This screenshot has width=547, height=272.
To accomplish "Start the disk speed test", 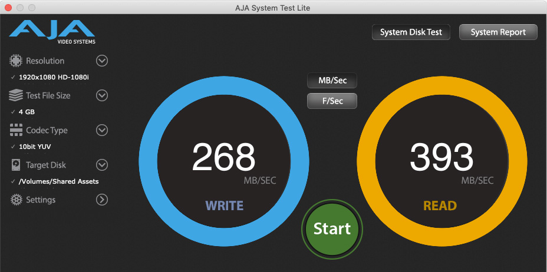I will pos(332,229).
